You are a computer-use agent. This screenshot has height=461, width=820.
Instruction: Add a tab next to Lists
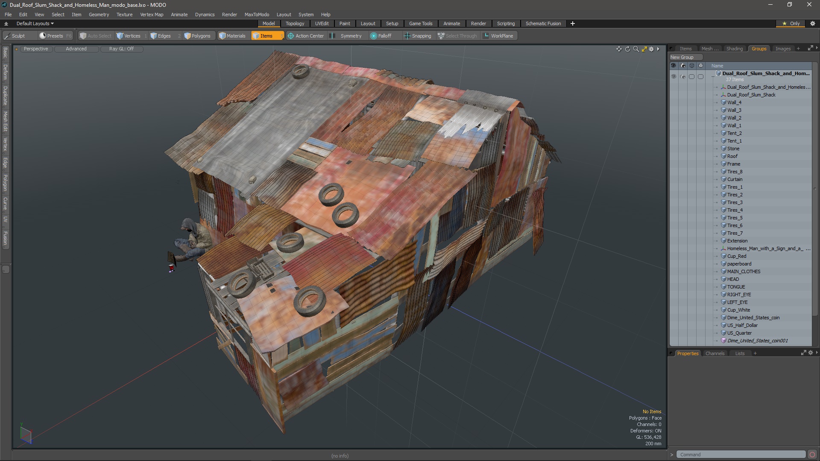coord(755,353)
